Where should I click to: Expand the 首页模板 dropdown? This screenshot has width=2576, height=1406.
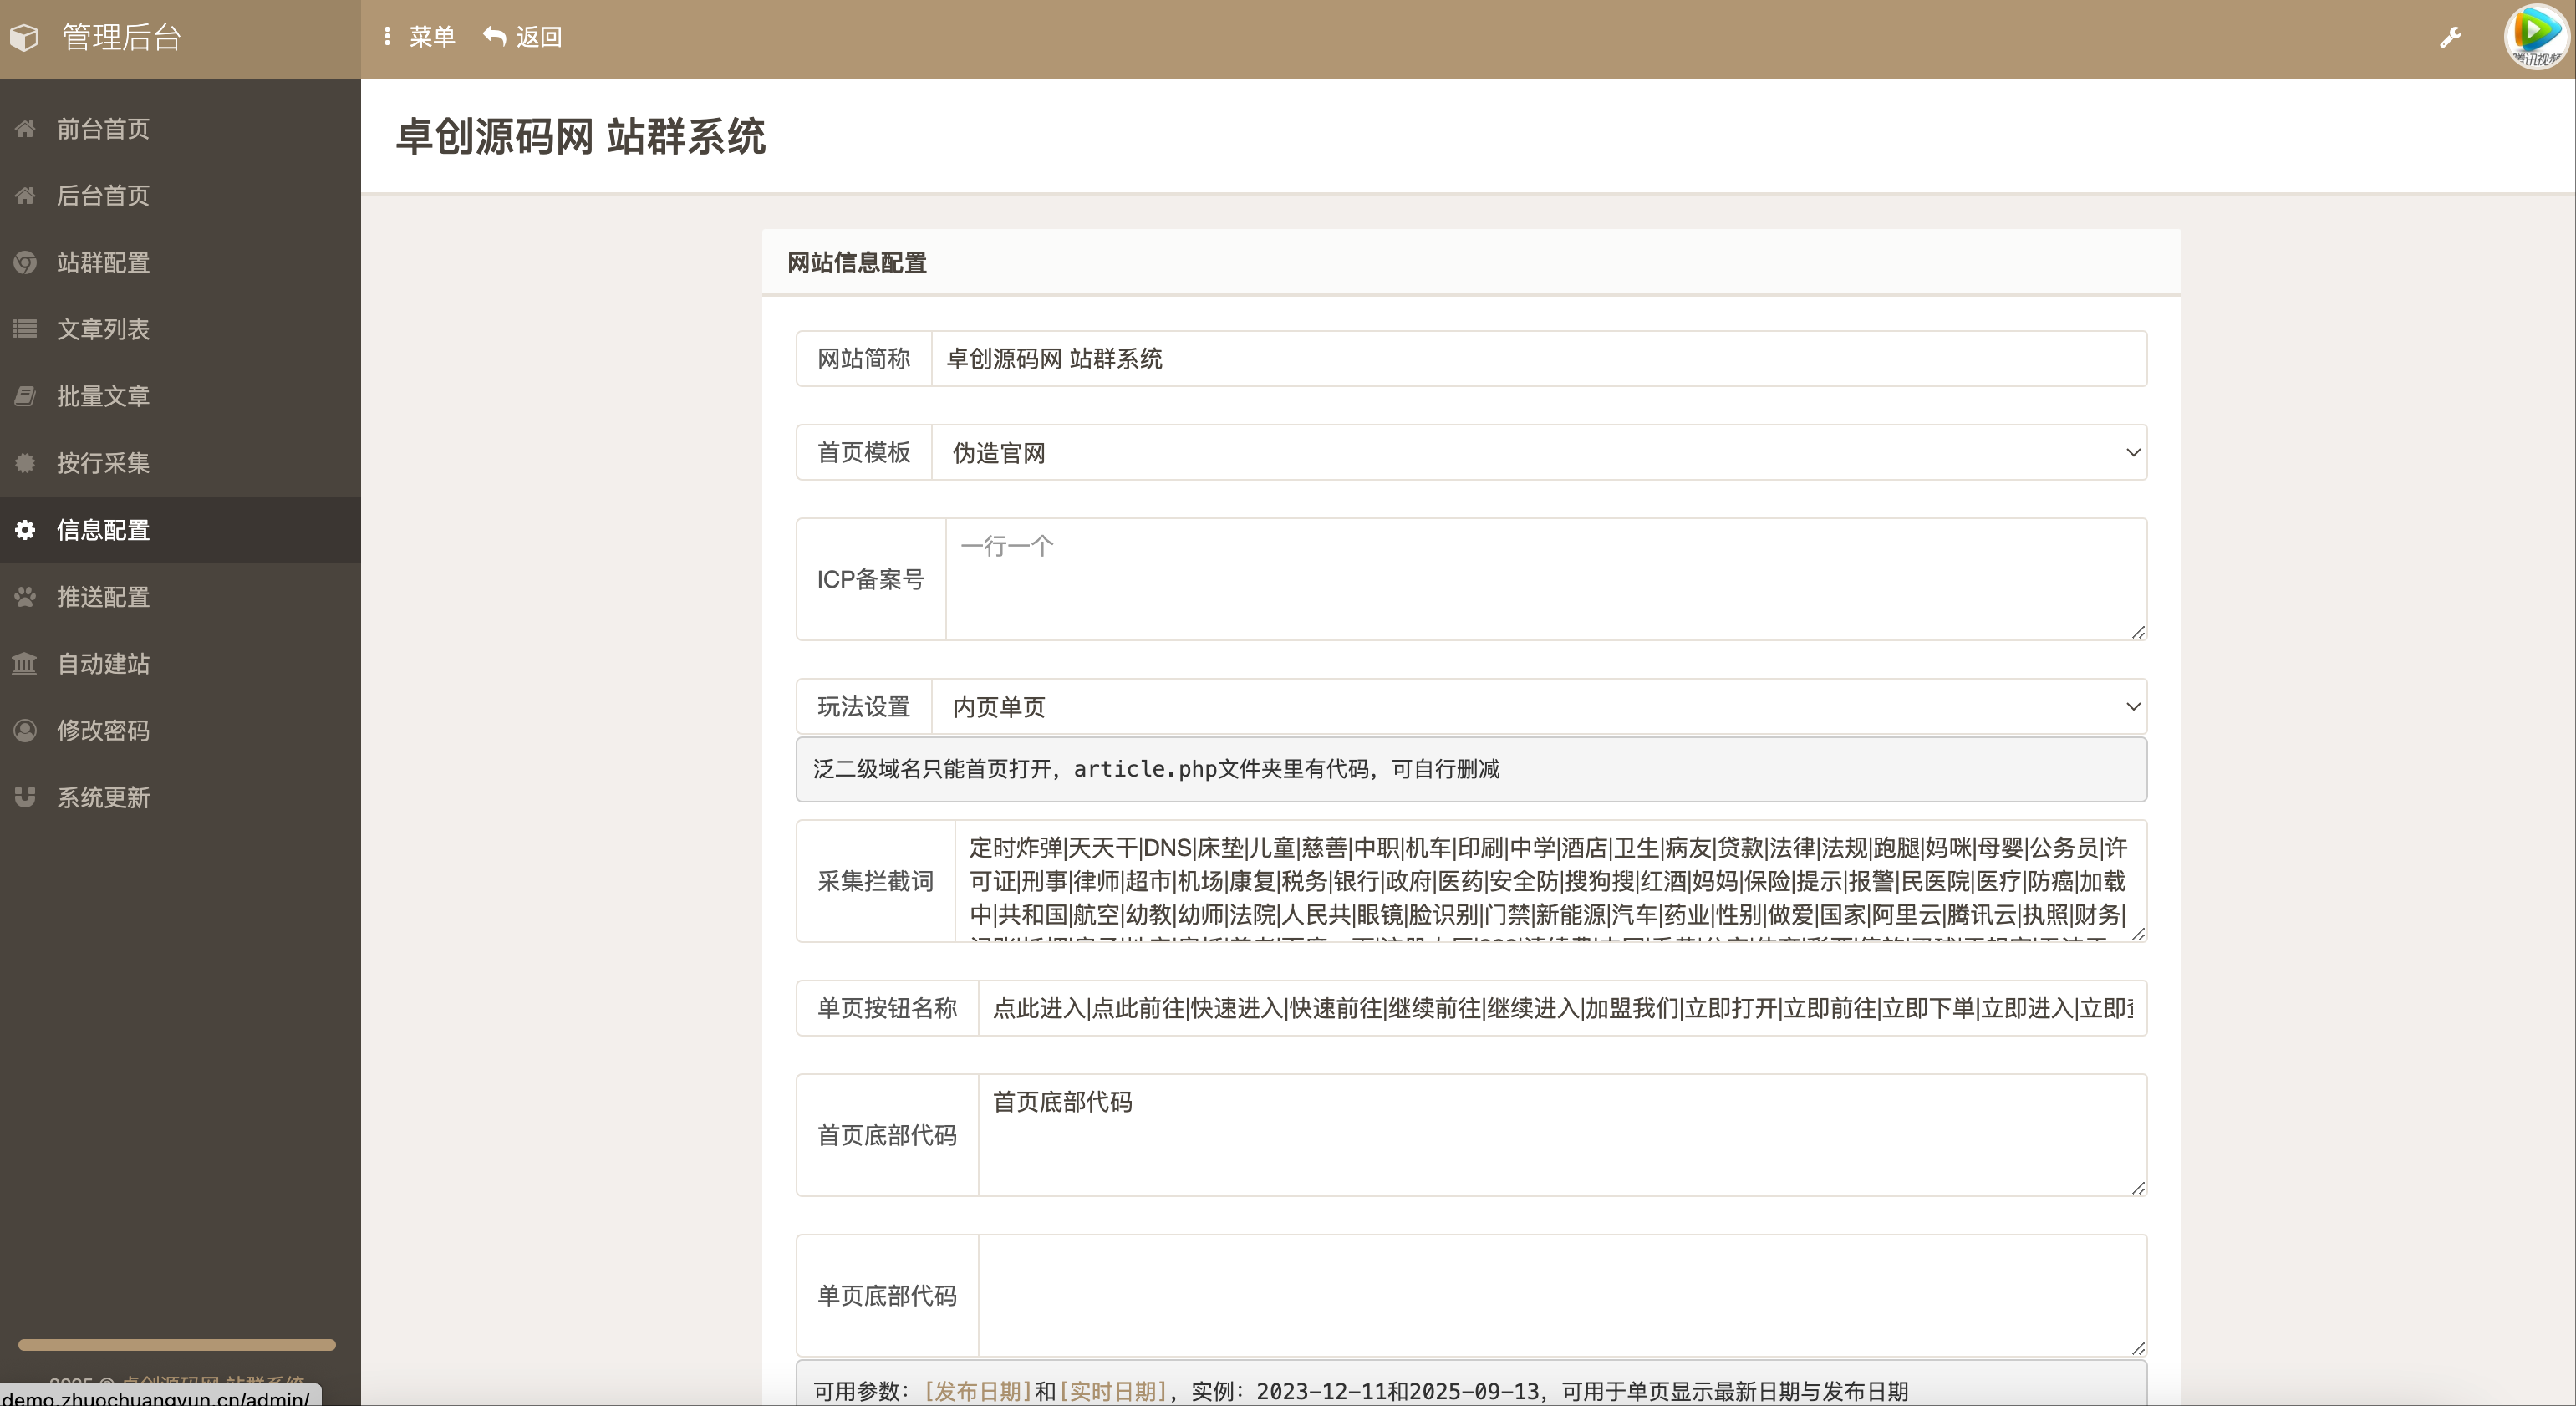[x=1538, y=453]
